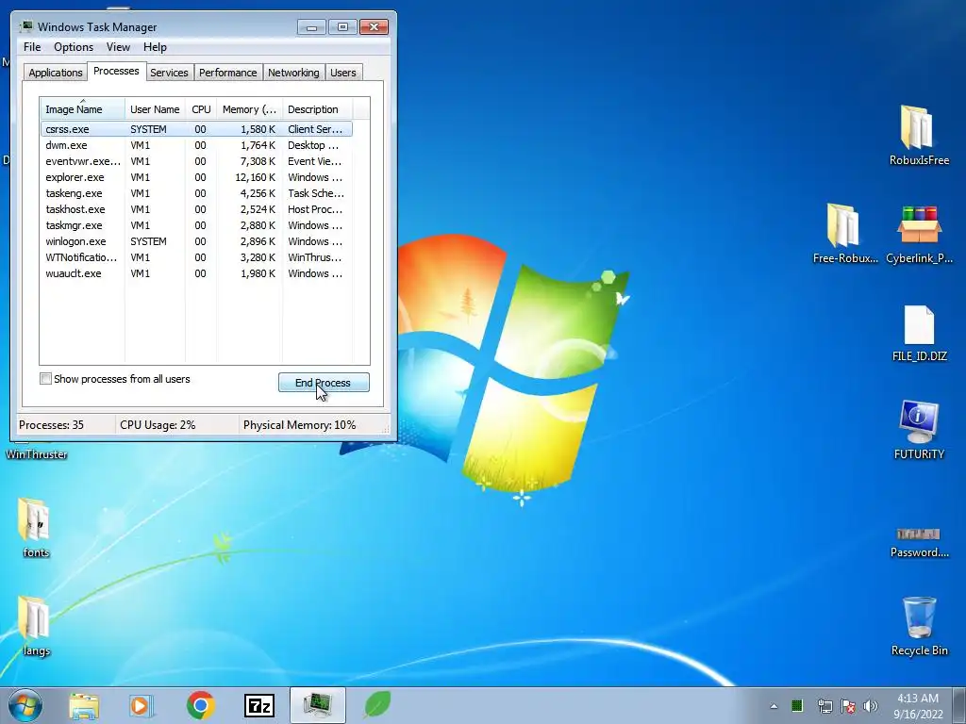Select the winlogon.exe process row
966x724 pixels.
pos(196,241)
